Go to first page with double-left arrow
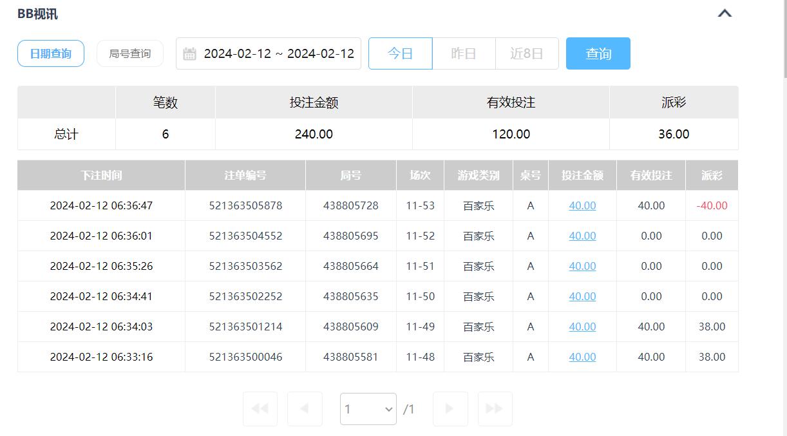This screenshot has height=436, width=787. 260,408
